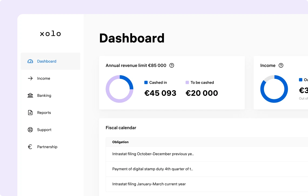Open the Reports section from sidebar
The image size is (308, 196).
pyautogui.click(x=44, y=113)
